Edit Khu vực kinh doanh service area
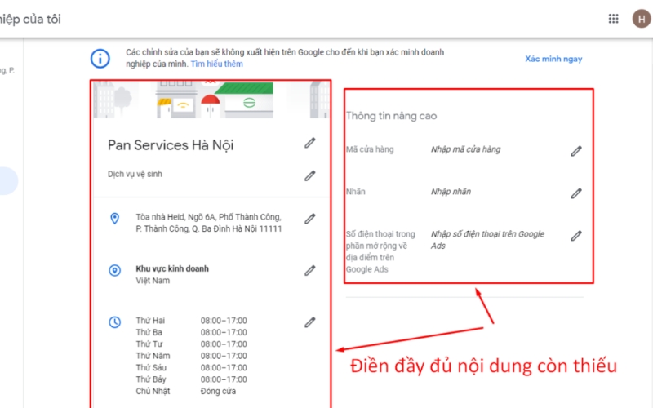The height and width of the screenshot is (408, 653). tap(310, 271)
